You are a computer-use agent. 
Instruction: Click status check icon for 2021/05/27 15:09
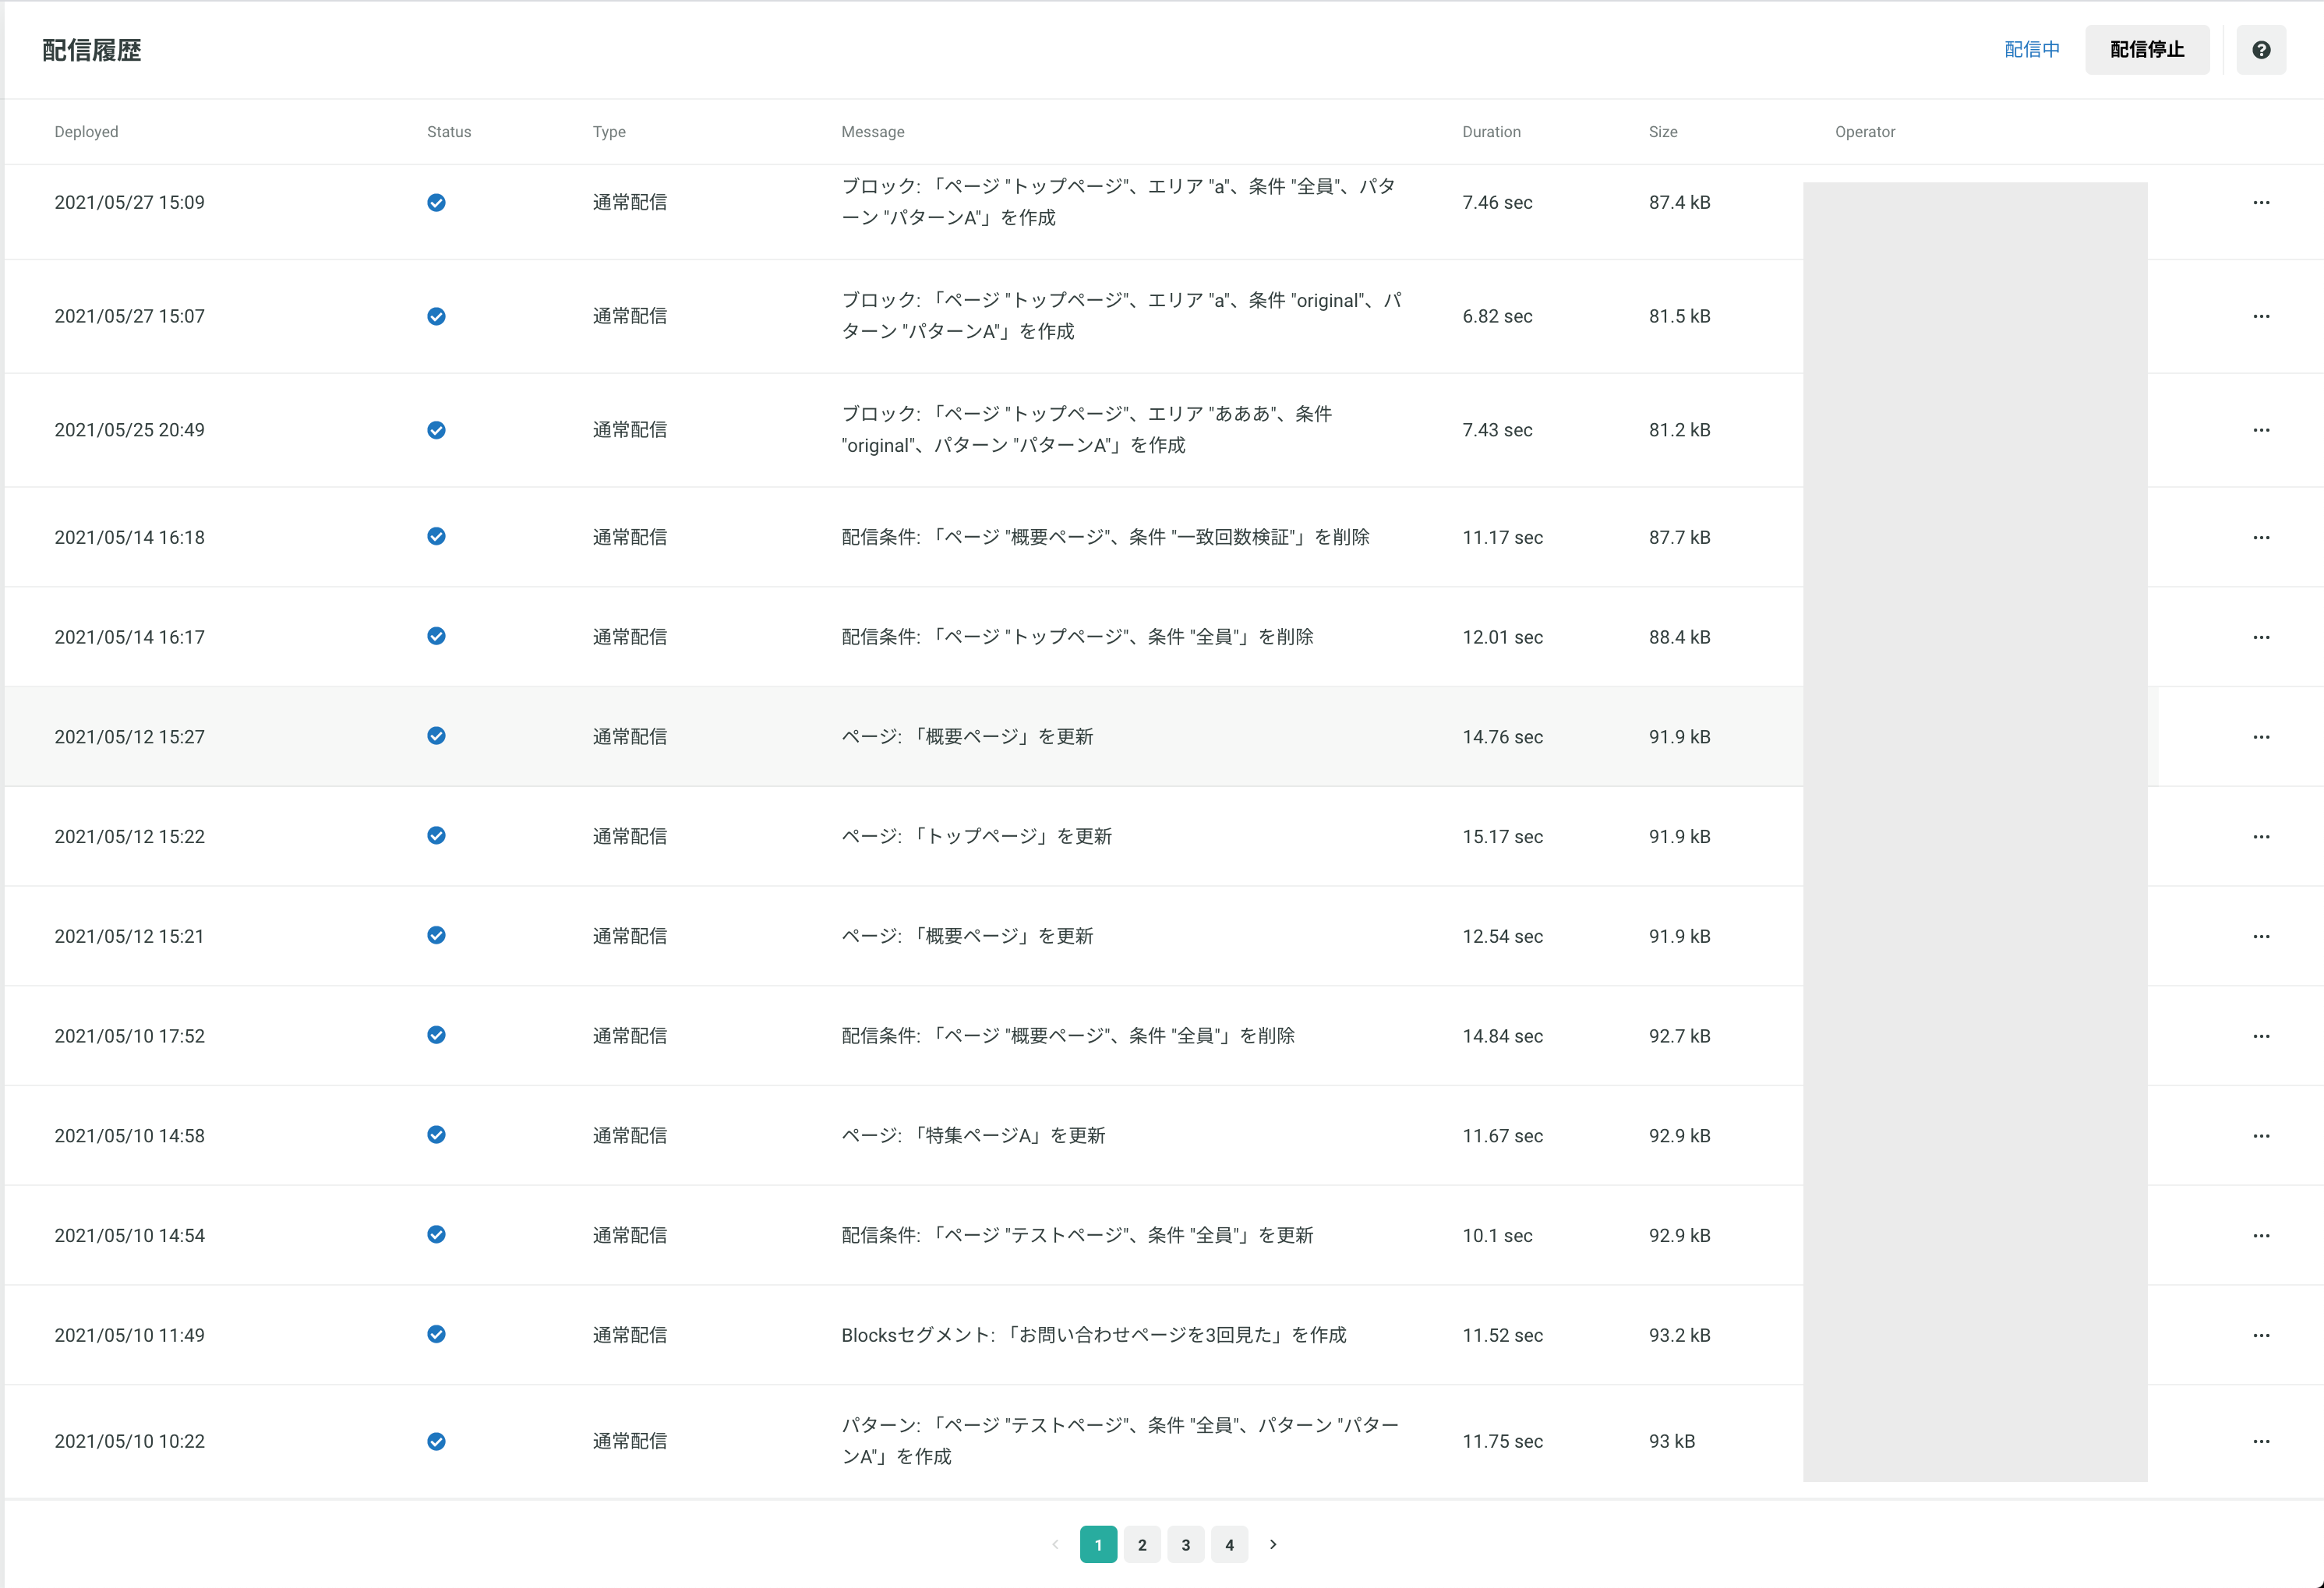point(436,202)
